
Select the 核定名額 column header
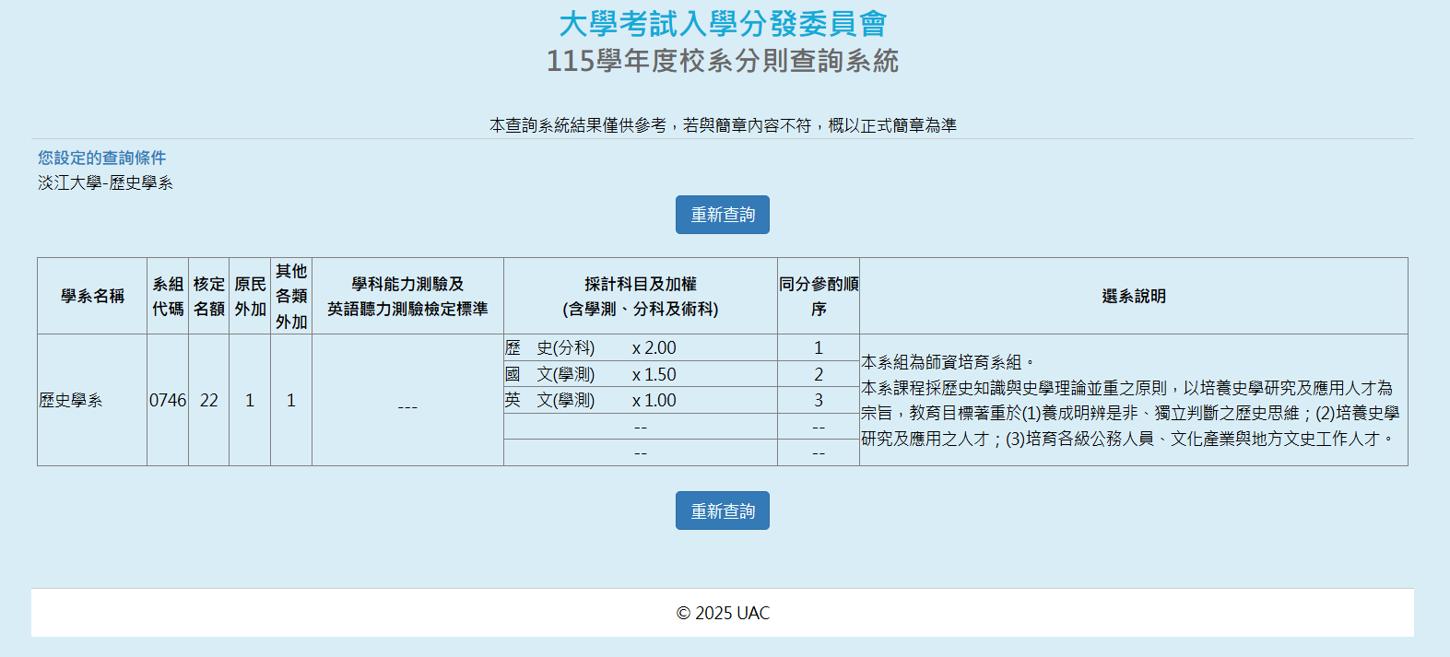point(208,296)
